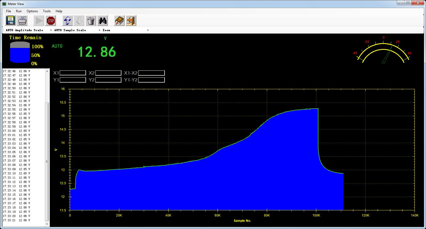Screen dimensions: 426x229
Task: Click the blue voltage graph plot area
Action: 242,150
